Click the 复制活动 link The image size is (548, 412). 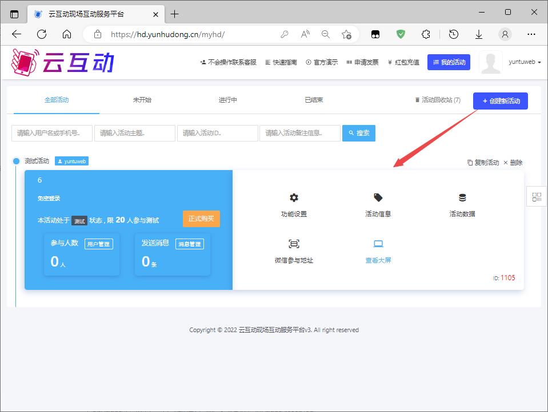click(483, 163)
